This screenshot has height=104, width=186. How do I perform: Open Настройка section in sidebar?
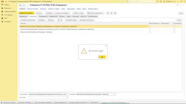point(7,22)
